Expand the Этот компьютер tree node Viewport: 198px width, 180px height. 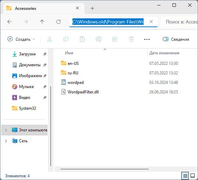[6, 130]
